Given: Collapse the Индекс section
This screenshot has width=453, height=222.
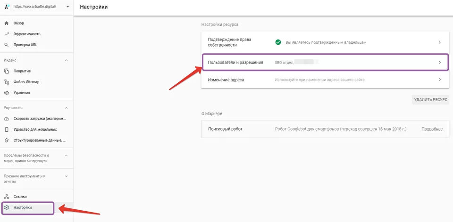Looking at the screenshot, I should pyautogui.click(x=66, y=61).
